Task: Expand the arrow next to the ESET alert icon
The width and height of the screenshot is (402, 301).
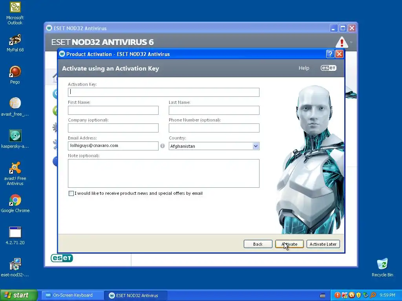Action: tap(351, 42)
